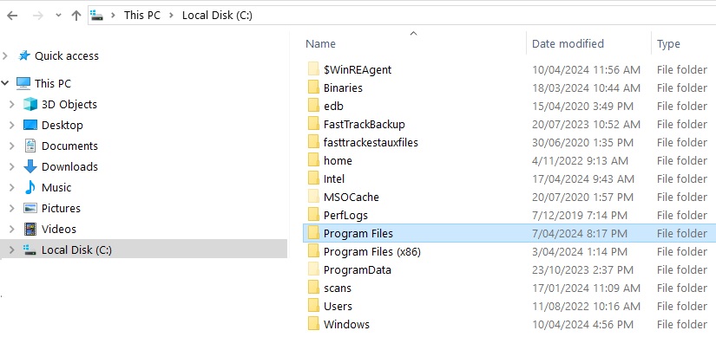
Task: Select the Binaries folder icon
Action: [313, 87]
